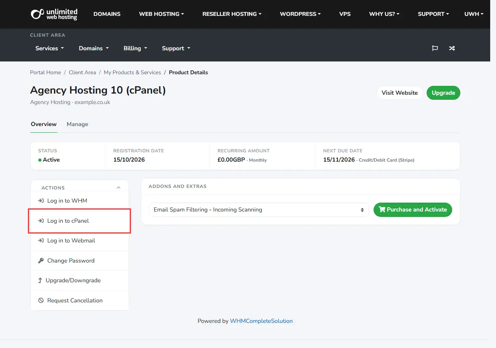Open the Why Us? dropdown
Screen dimensions: 496x348
tap(384, 14)
